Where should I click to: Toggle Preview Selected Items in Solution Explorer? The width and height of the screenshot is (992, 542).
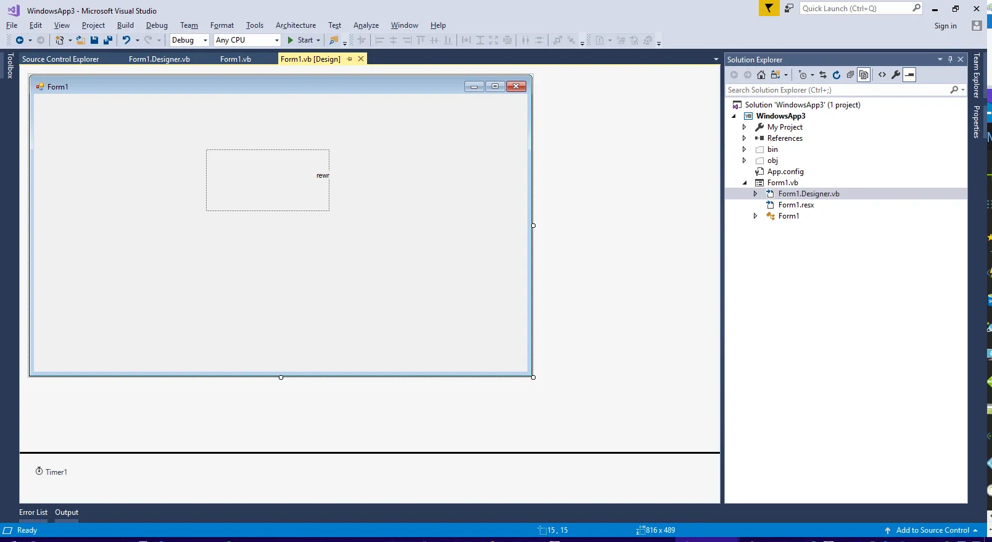click(x=909, y=75)
